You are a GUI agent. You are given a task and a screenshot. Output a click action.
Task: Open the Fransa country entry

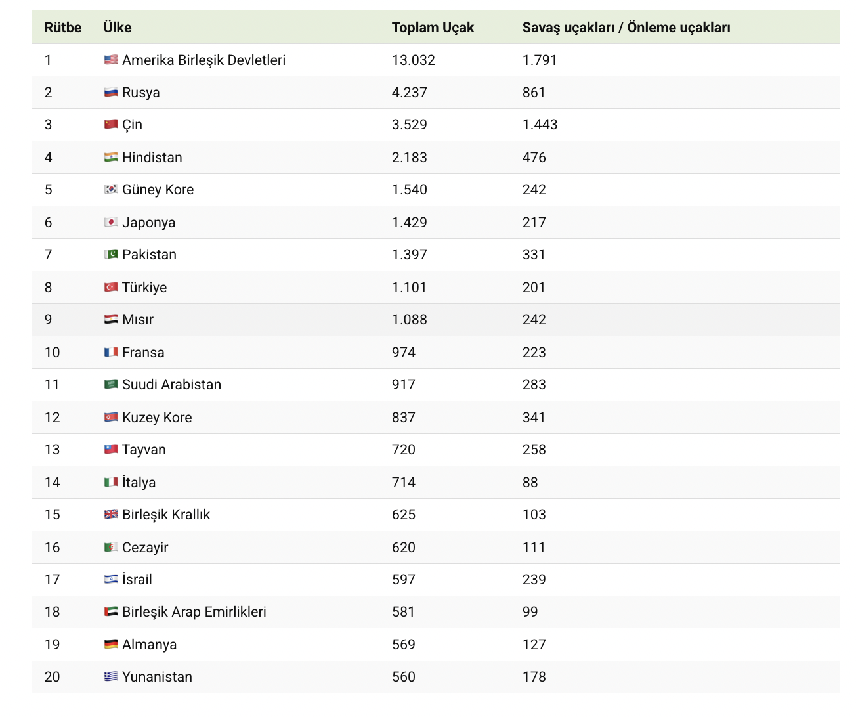pos(142,352)
